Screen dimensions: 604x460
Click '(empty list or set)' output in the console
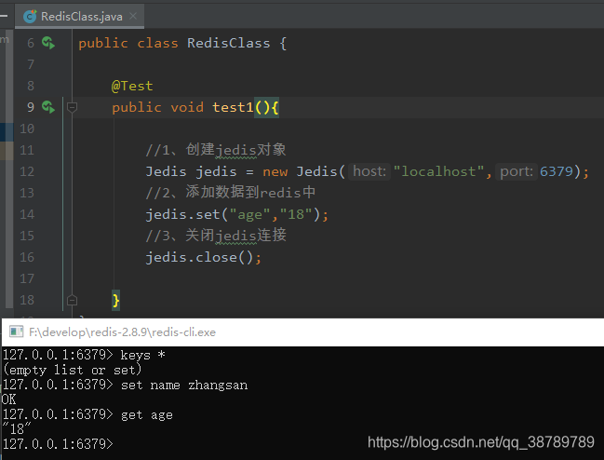click(x=73, y=370)
